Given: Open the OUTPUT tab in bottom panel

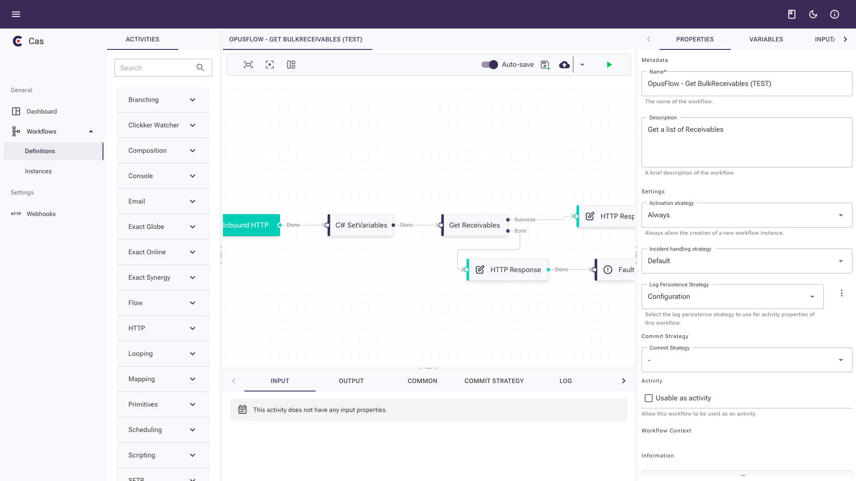Looking at the screenshot, I should [x=351, y=381].
